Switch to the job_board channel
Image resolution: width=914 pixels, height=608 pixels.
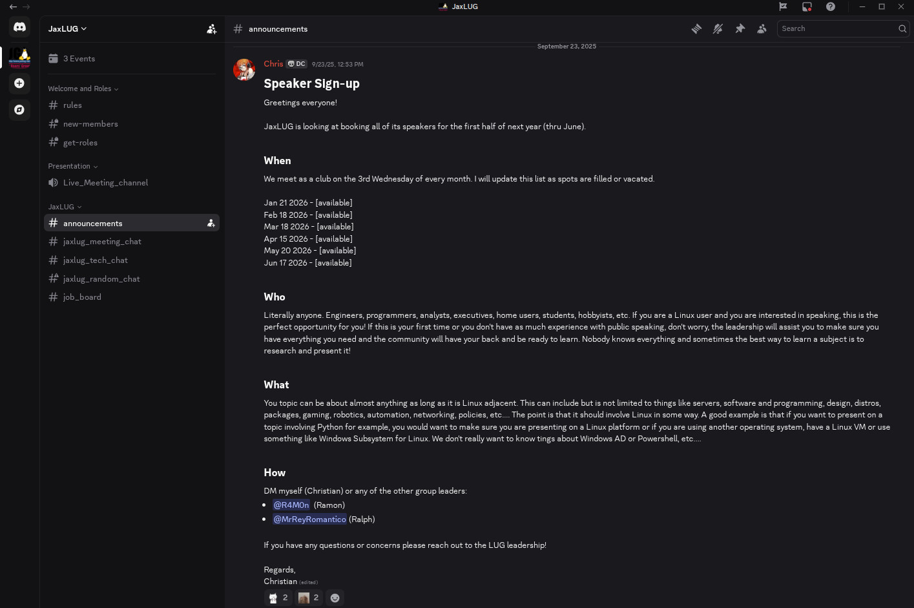pyautogui.click(x=82, y=297)
